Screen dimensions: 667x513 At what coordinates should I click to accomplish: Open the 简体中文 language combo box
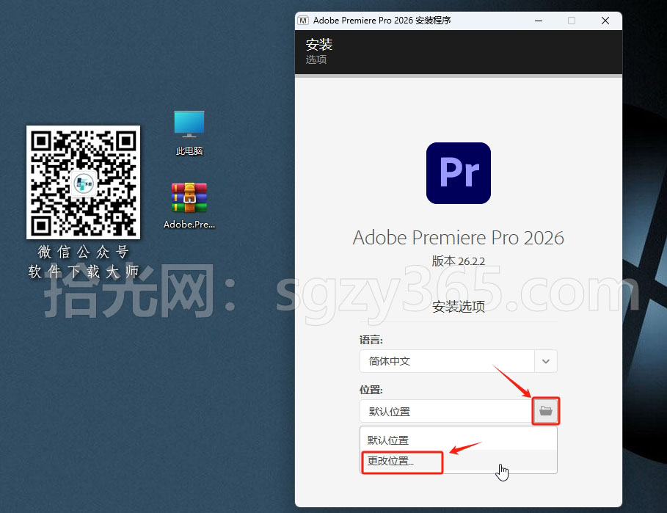(x=459, y=361)
